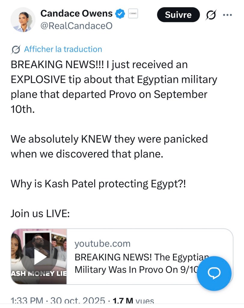Click the blue verified checkmark badge
Viewport: 244px width, 308px height.
120,14
